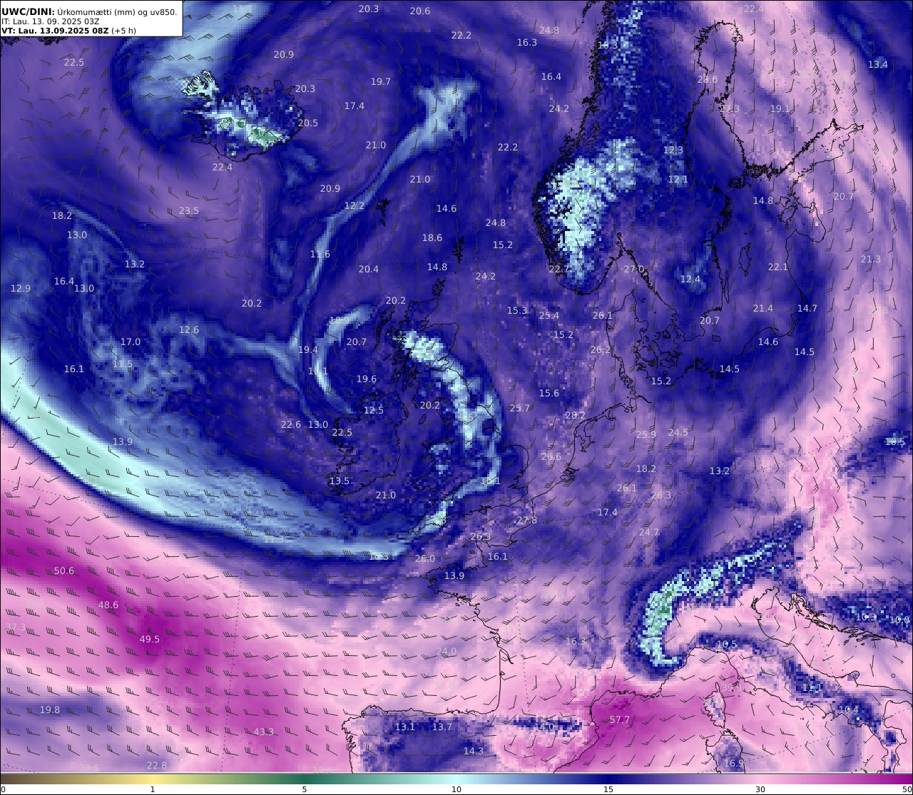
Task: Click the color scale label '5'
Action: (305, 789)
